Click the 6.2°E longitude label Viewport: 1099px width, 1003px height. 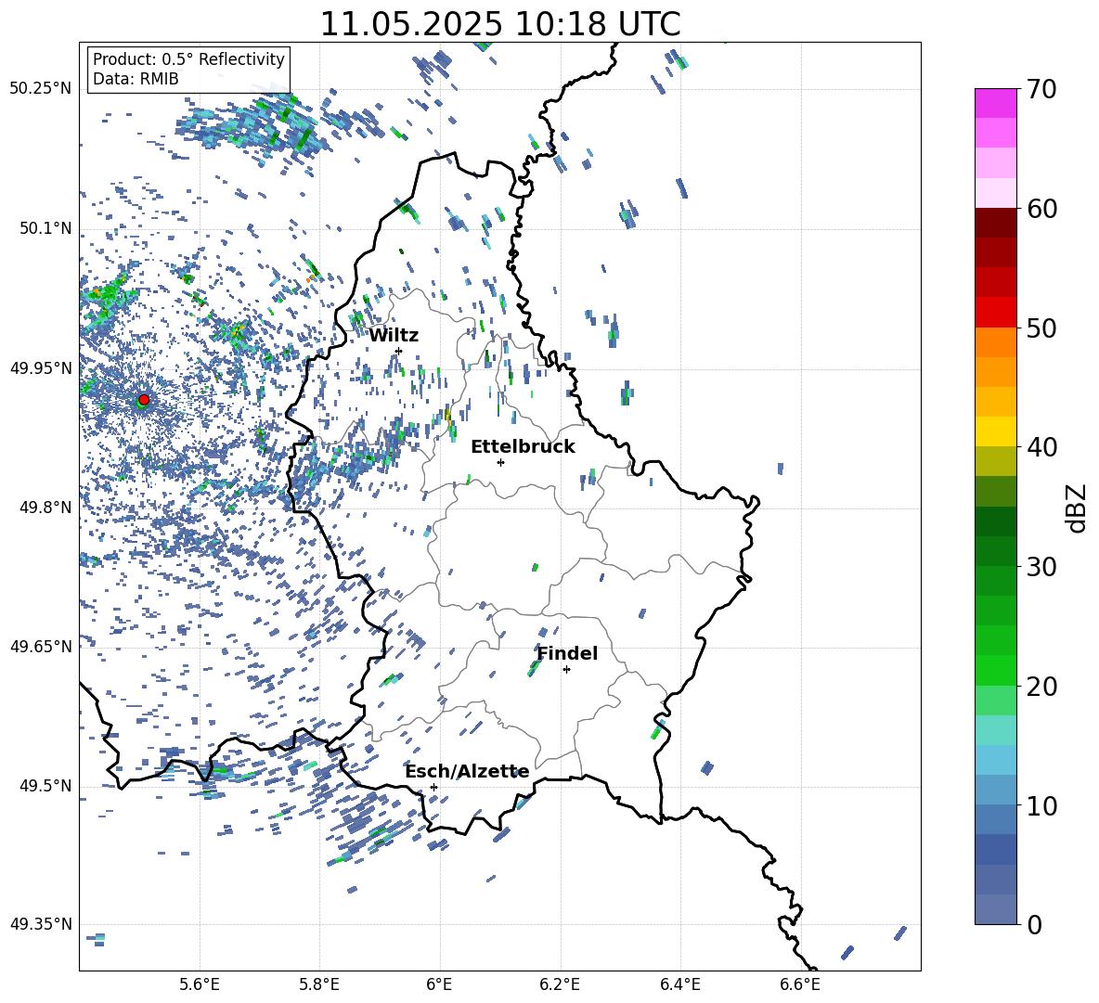[560, 984]
